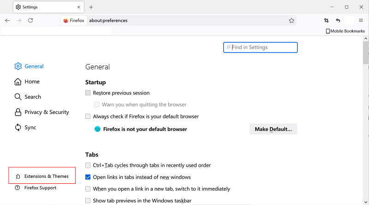
Task: Click the forward navigation arrow
Action: 19,20
